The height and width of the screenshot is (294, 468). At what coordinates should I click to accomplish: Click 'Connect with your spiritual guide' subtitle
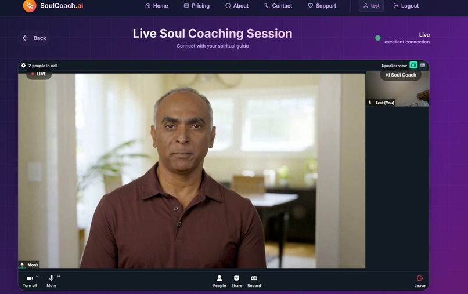click(213, 46)
